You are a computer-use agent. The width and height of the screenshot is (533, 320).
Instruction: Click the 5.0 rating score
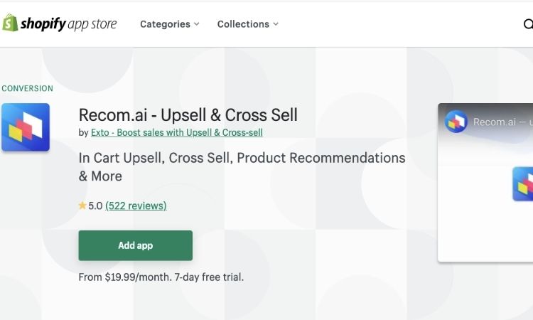pyautogui.click(x=95, y=206)
